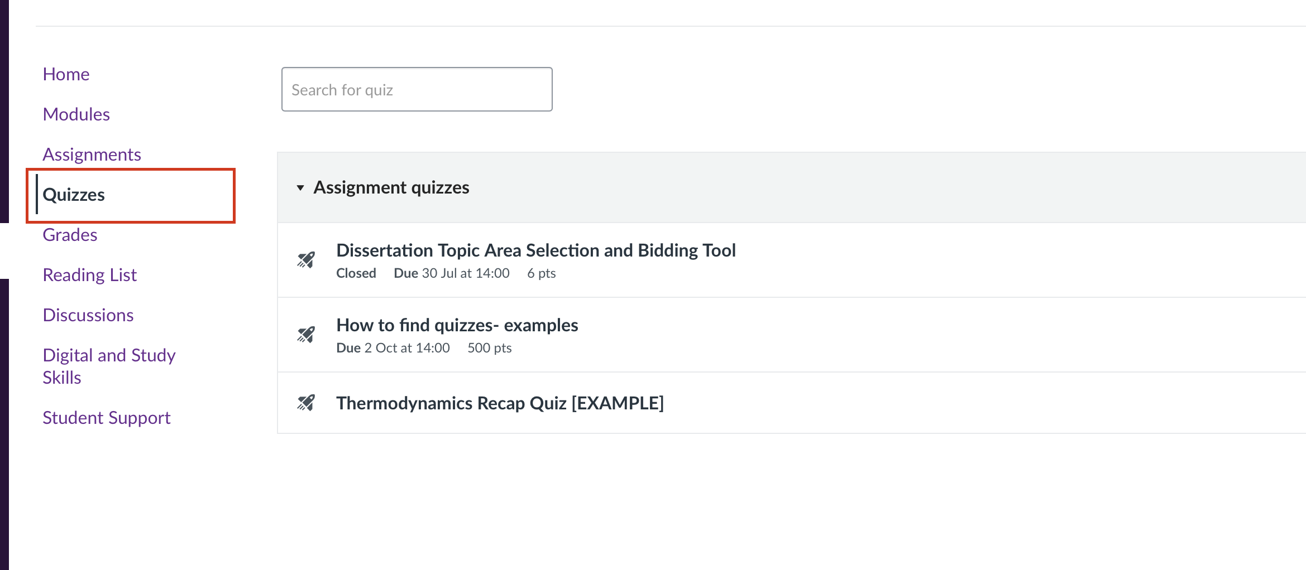The image size is (1306, 570).
Task: Click rocket icon beside Thermodynamics Recap Quiz
Action: point(306,403)
